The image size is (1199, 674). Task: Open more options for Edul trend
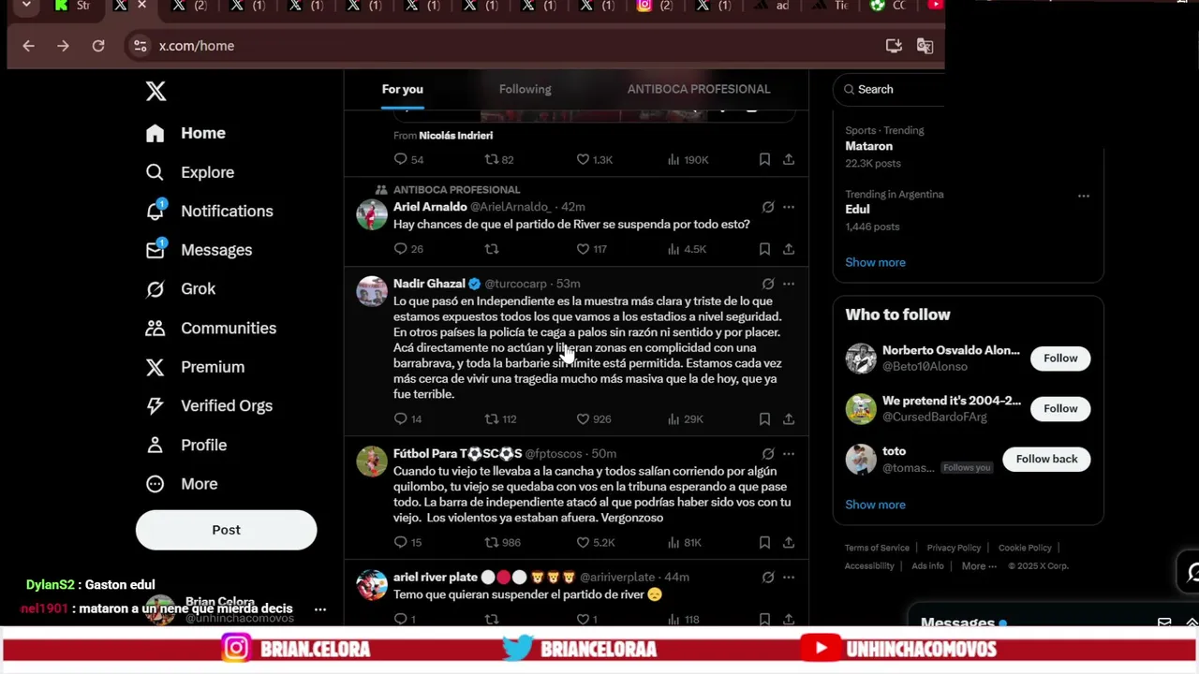(1084, 196)
